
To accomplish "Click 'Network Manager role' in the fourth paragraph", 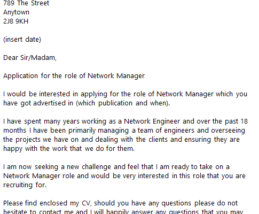I will (39, 176).
